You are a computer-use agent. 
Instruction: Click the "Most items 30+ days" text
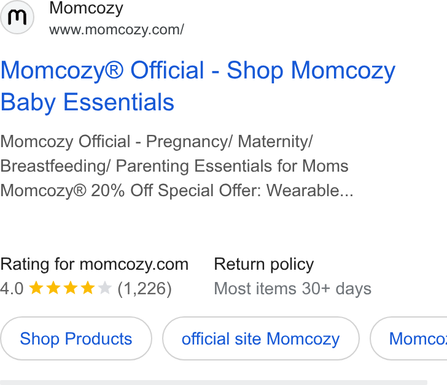coord(293,289)
